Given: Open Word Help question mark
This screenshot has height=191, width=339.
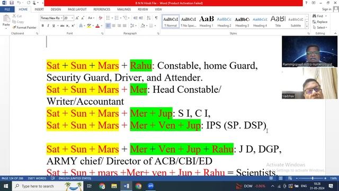Looking at the screenshot, I should (x=306, y=3).
